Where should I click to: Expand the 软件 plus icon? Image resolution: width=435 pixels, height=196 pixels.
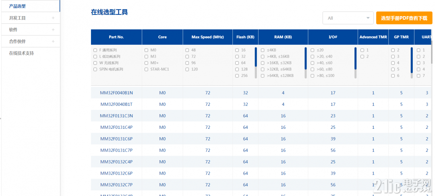pos(53,30)
